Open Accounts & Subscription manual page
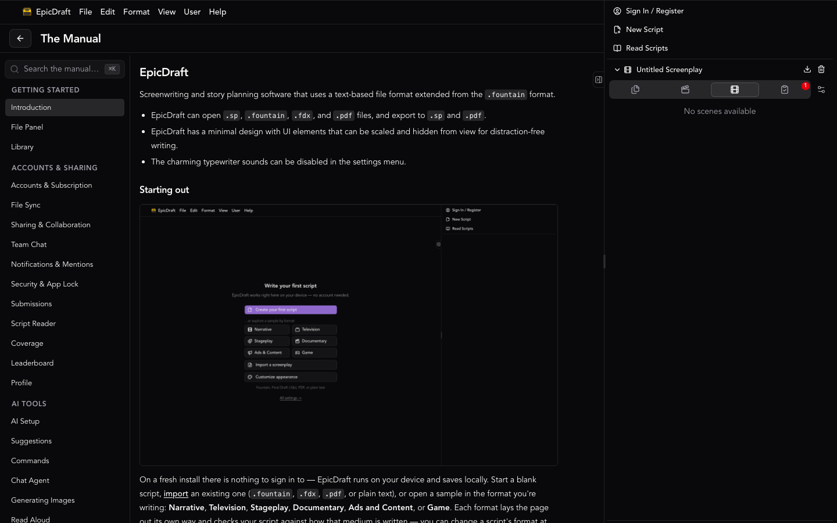Screen dimensions: 837x523 (x=65, y=185)
